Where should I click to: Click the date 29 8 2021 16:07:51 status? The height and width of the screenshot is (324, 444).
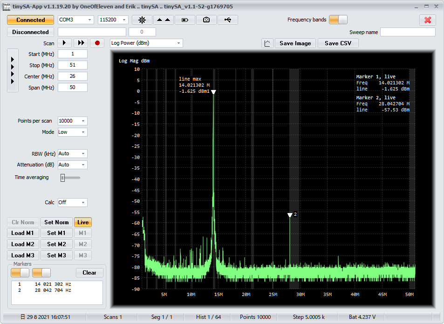coord(45,317)
